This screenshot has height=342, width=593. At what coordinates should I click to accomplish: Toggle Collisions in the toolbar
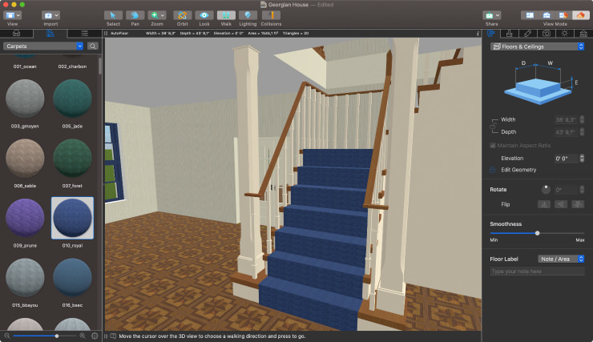(271, 15)
